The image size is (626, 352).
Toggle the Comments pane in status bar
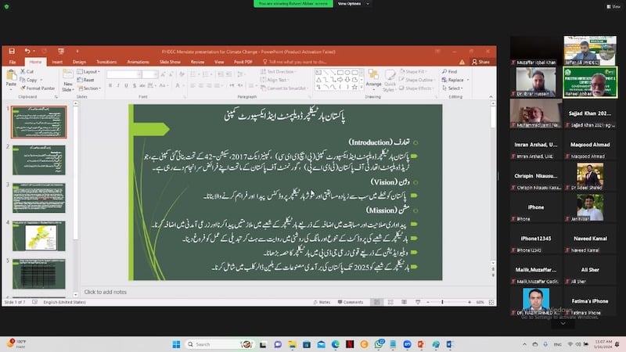coord(350,302)
